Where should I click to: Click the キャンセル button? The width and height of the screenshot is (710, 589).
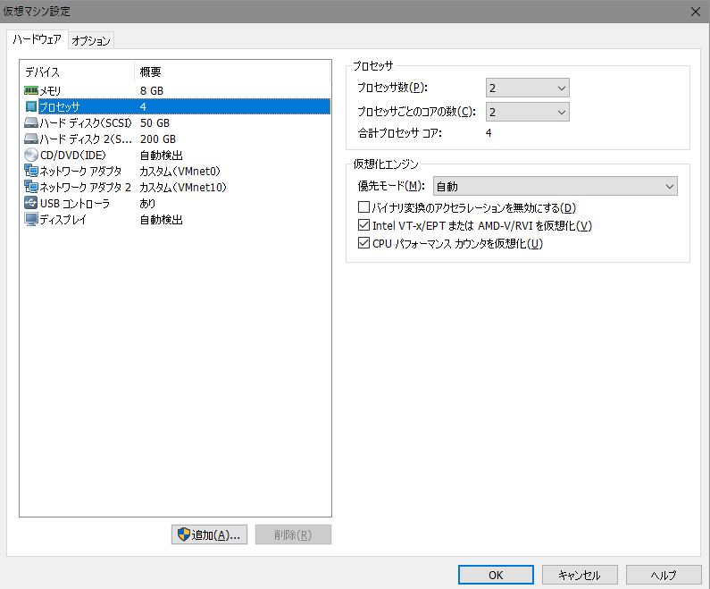[580, 575]
